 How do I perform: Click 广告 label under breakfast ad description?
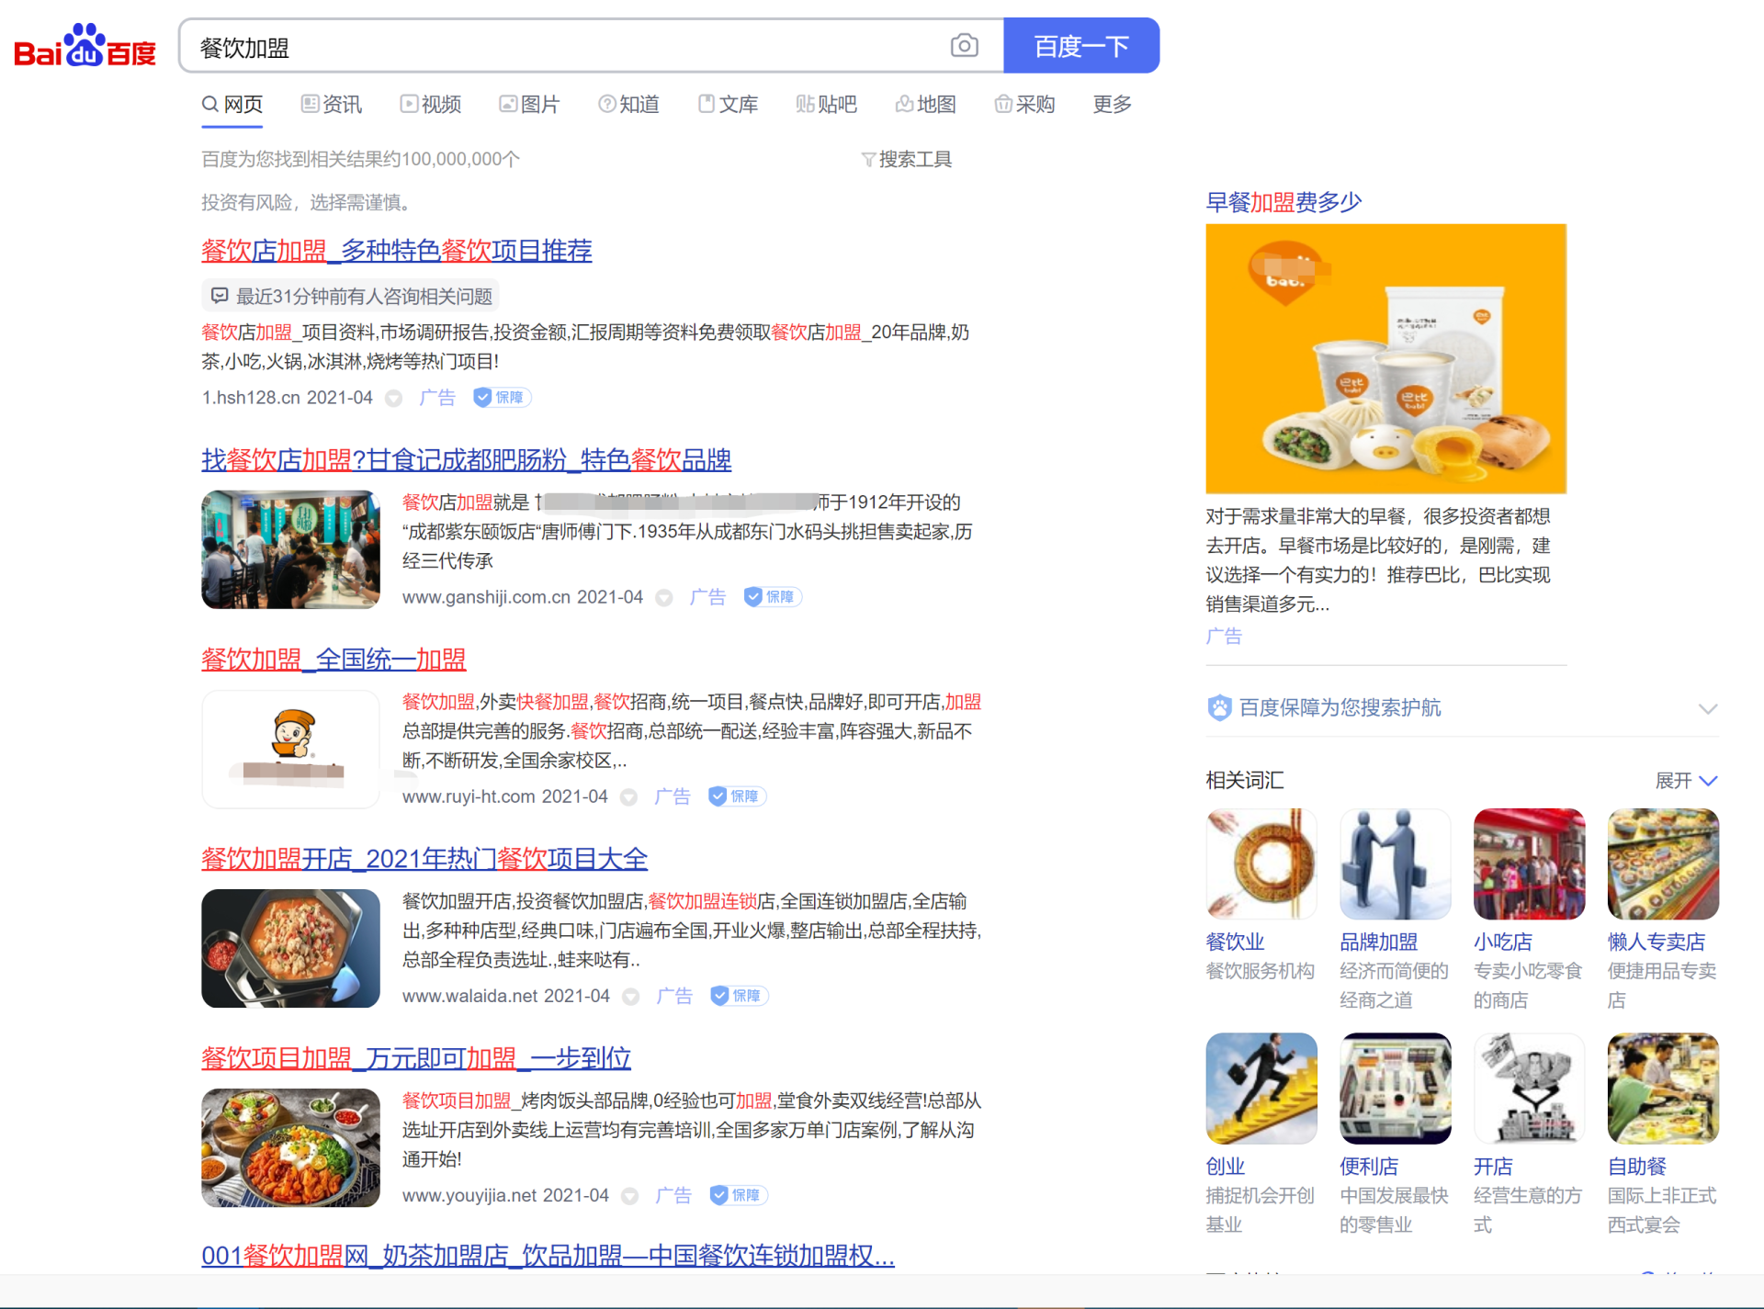[x=1224, y=637]
